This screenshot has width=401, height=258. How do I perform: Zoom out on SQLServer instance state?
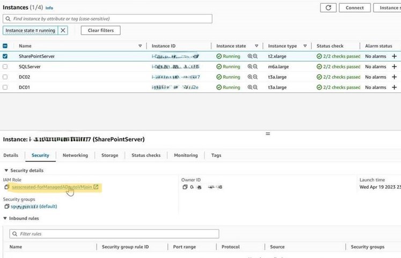[255, 67]
